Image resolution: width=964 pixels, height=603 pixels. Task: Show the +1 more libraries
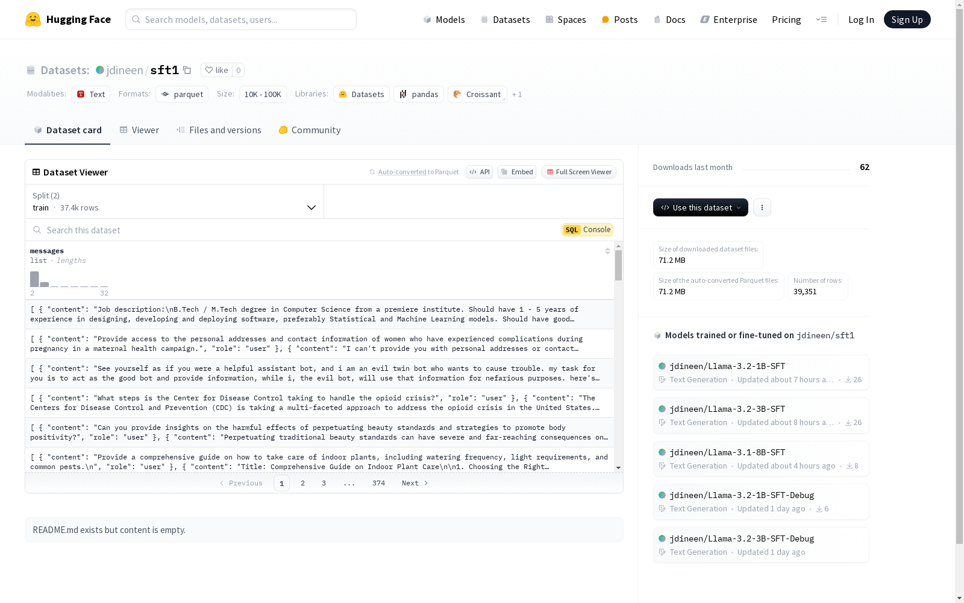click(x=517, y=94)
